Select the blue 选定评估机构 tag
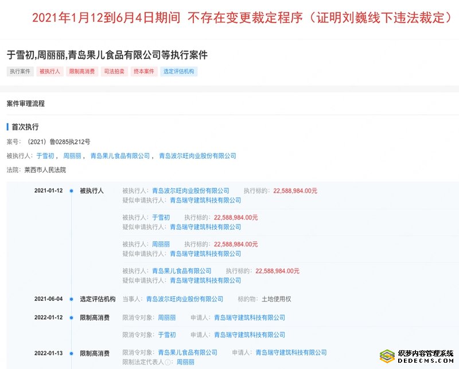The width and height of the screenshot is (459, 369). pos(178,72)
